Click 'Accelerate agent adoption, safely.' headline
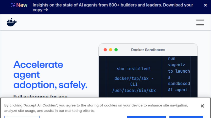 pyautogui.click(x=50, y=75)
